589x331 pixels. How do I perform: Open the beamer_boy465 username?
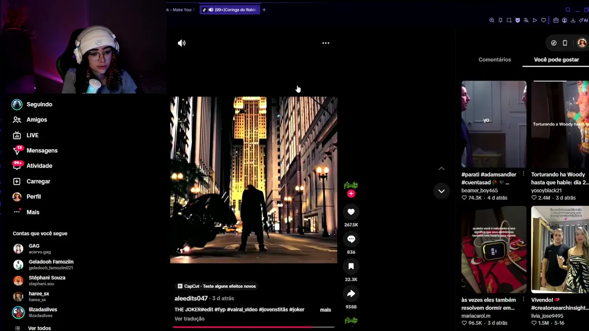click(479, 190)
